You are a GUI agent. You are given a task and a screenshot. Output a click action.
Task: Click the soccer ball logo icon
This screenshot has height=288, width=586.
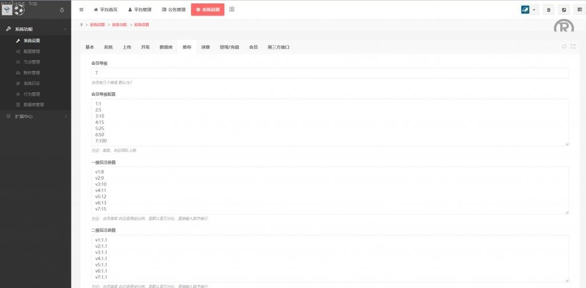pyautogui.click(x=19, y=10)
